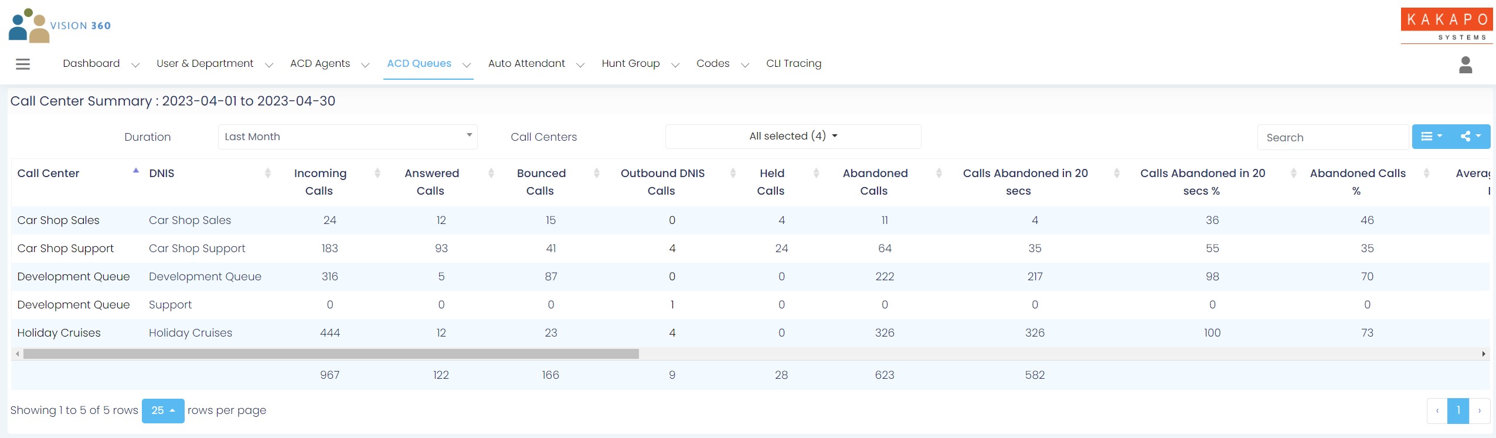Open the hamburger sidebar menu
1496x438 pixels.
point(23,64)
